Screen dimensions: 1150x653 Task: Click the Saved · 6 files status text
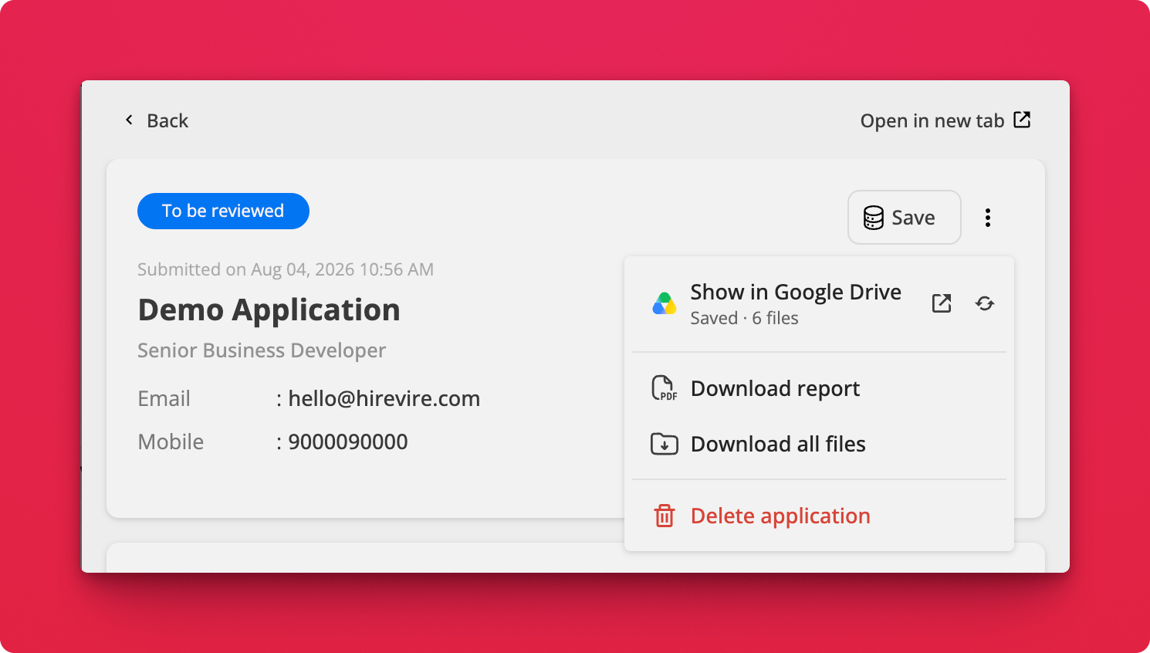click(744, 318)
